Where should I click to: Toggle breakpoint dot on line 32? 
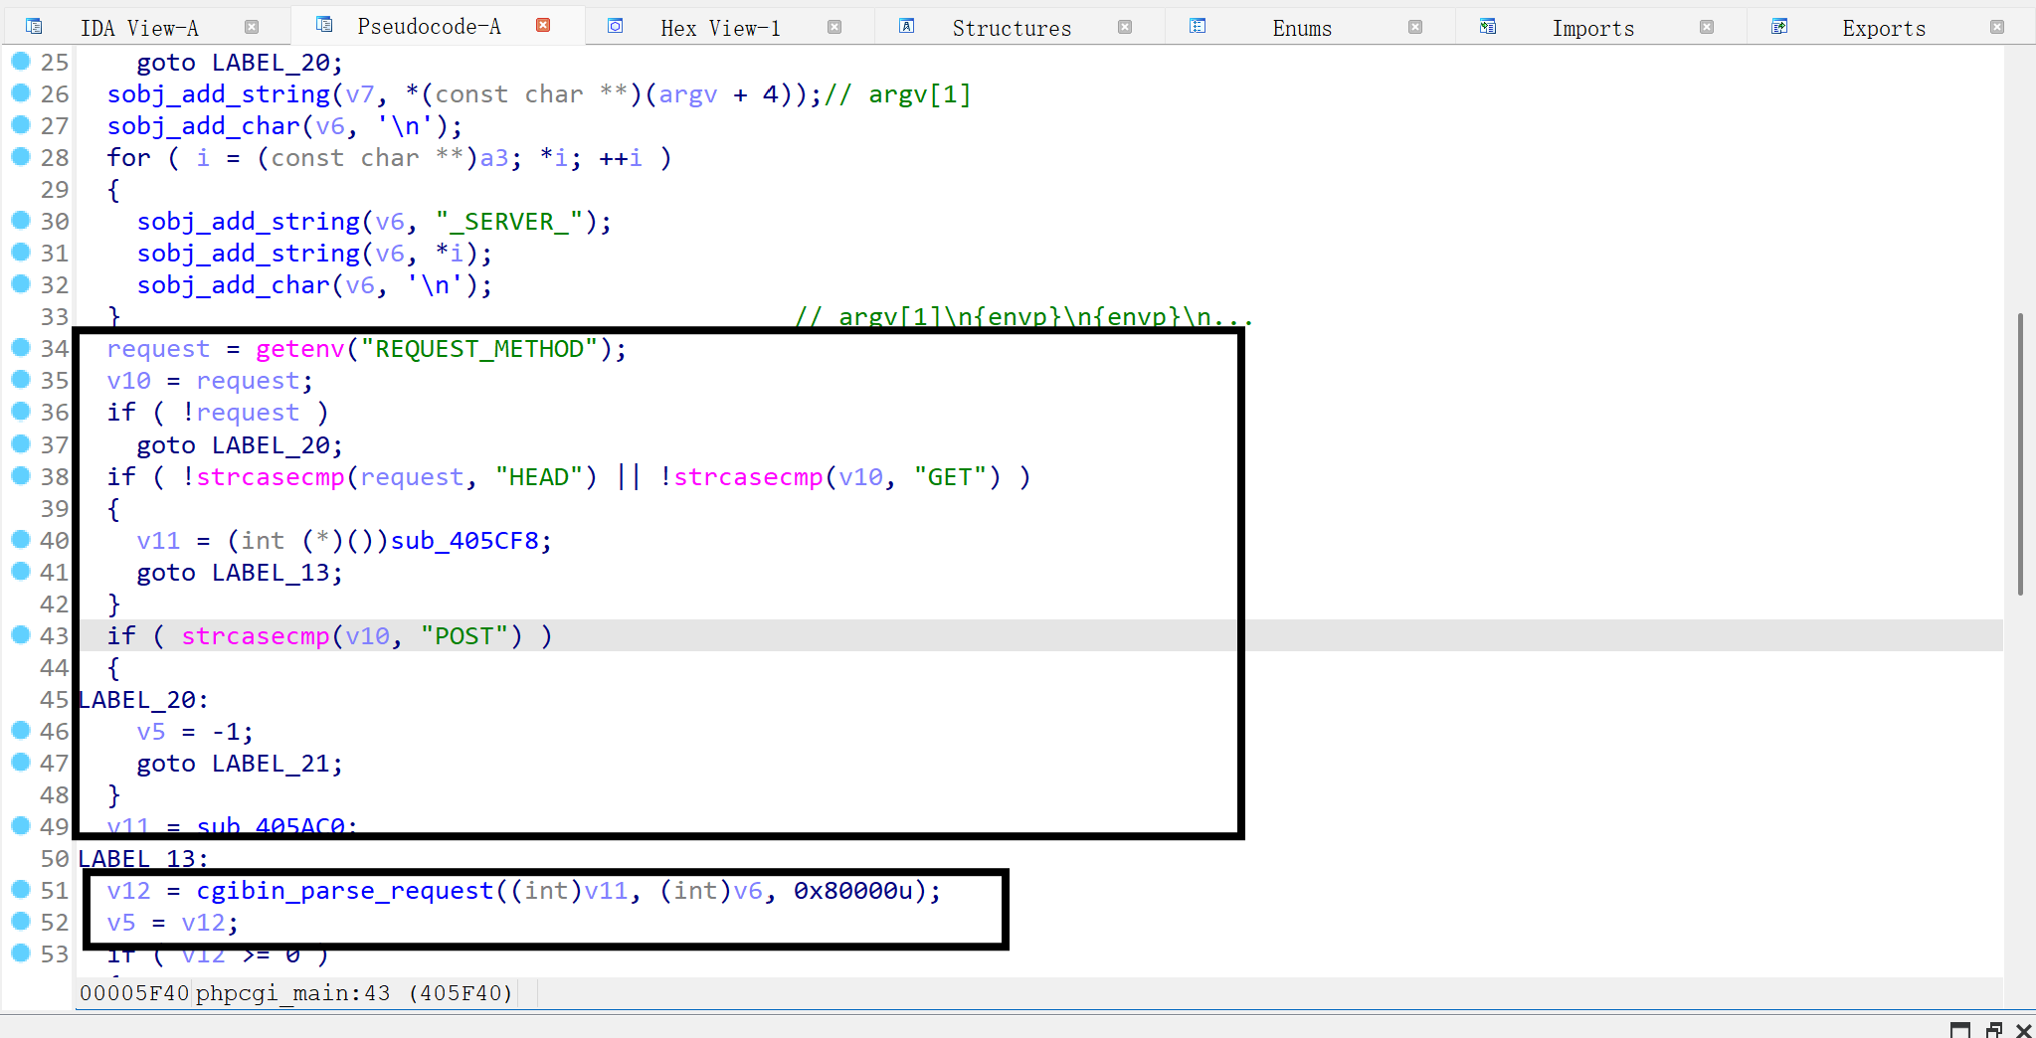(x=21, y=284)
